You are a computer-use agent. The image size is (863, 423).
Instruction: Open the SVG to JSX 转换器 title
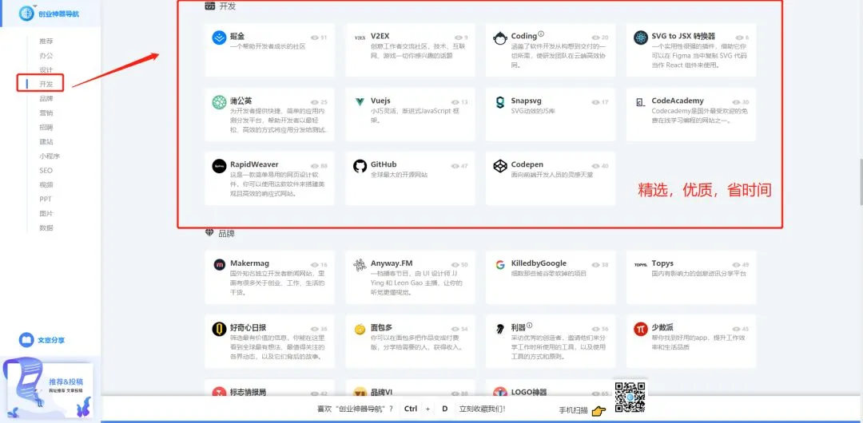(683, 36)
